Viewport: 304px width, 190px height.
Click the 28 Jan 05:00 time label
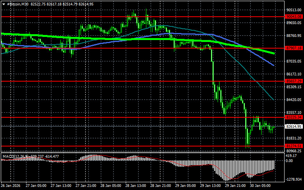(111, 186)
